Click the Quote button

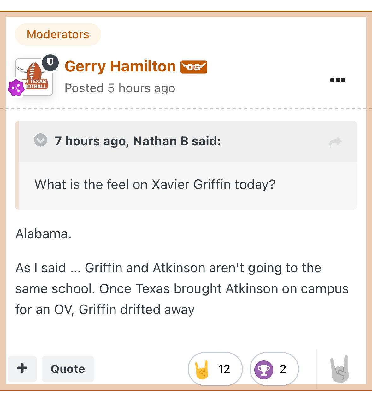68,369
